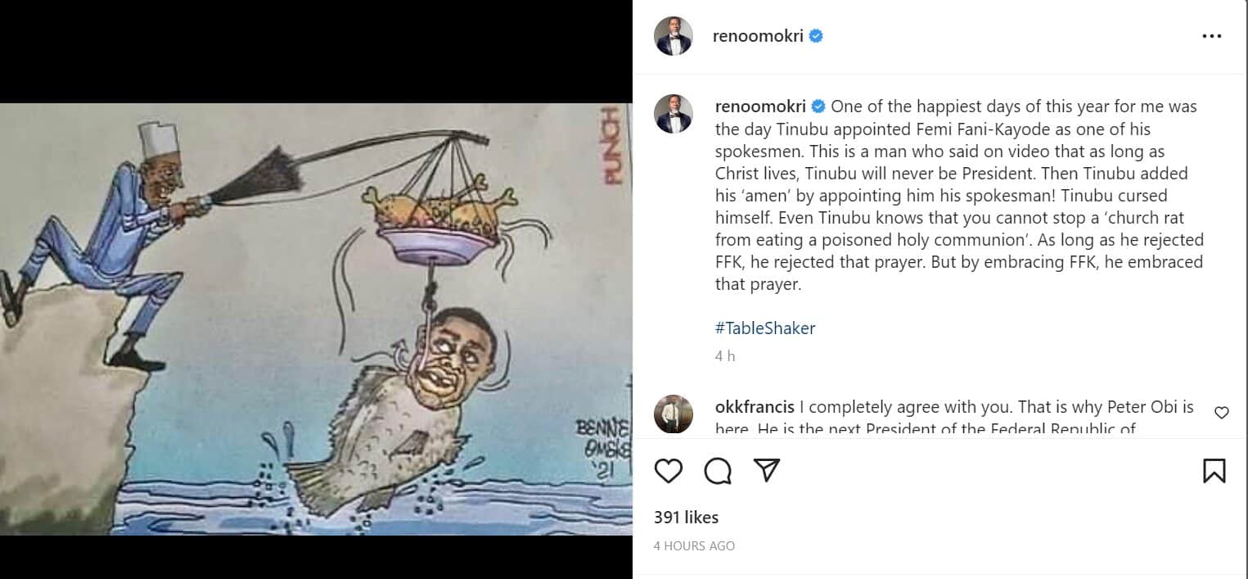Screen dimensions: 1248x579
Task: Click the "4 HOURS AGO" post timestamp
Action: (x=694, y=545)
